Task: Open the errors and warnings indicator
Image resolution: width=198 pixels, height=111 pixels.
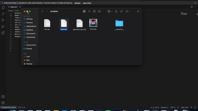Action: click(22, 107)
